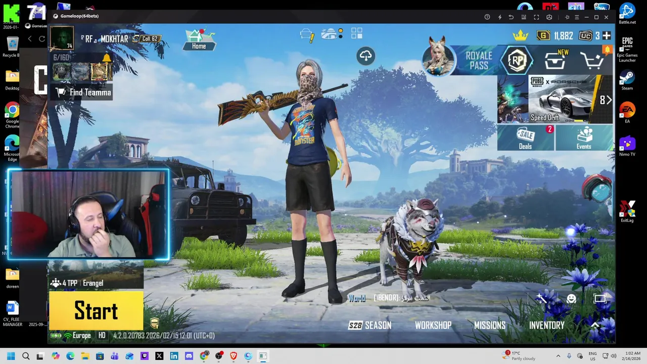Screen dimensions: 647x364
Task: Click the Gameloop lightning boost icon
Action: point(500,17)
